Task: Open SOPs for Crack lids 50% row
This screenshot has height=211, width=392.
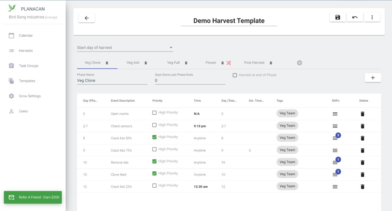Action: click(x=335, y=138)
